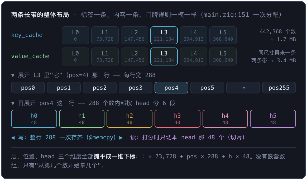This screenshot has height=180, width=307.
Task: Click the heading 两条长带的整体布局
Action: [40, 15]
